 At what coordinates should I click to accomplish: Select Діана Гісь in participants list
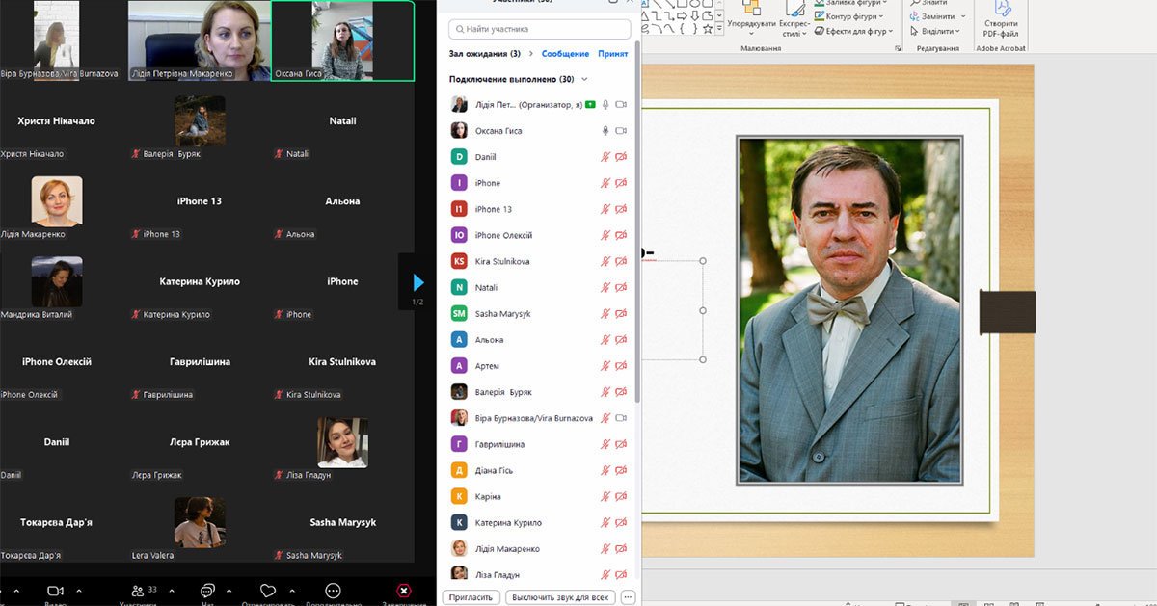[540, 470]
